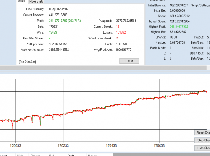Click the chart axis label 170233
Screen dimensions: 210x156
[x=63, y=146]
